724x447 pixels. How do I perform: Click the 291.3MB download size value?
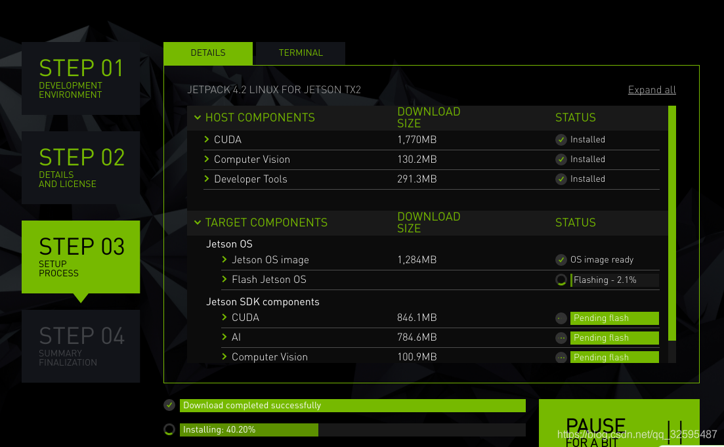417,179
